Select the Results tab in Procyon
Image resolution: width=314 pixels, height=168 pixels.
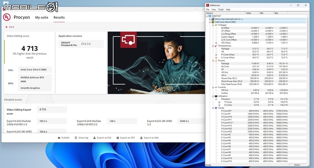coord(59,17)
